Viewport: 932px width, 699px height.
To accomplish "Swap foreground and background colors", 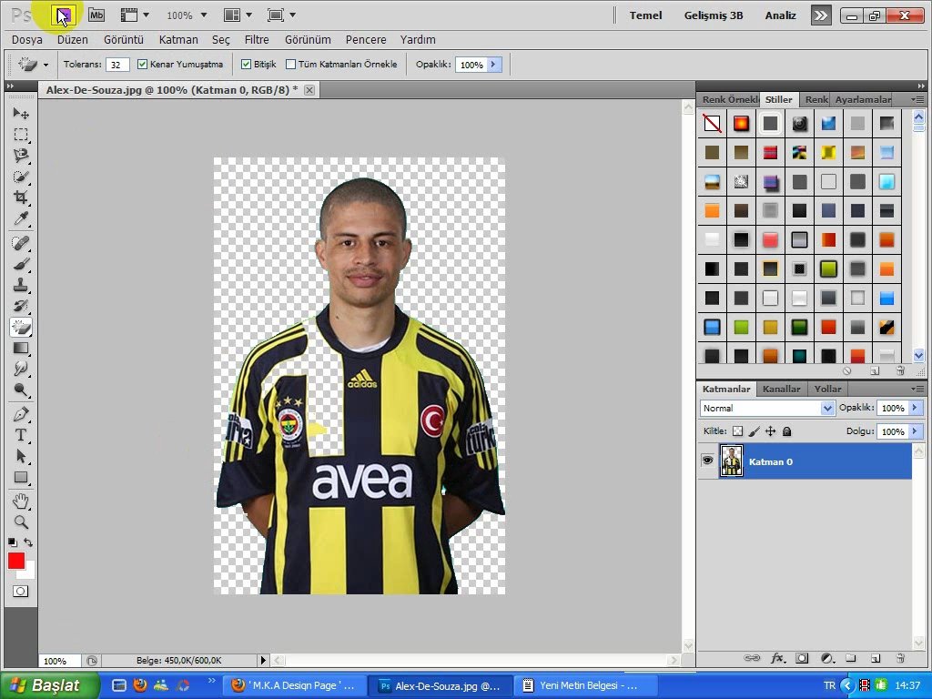I will tap(28, 542).
